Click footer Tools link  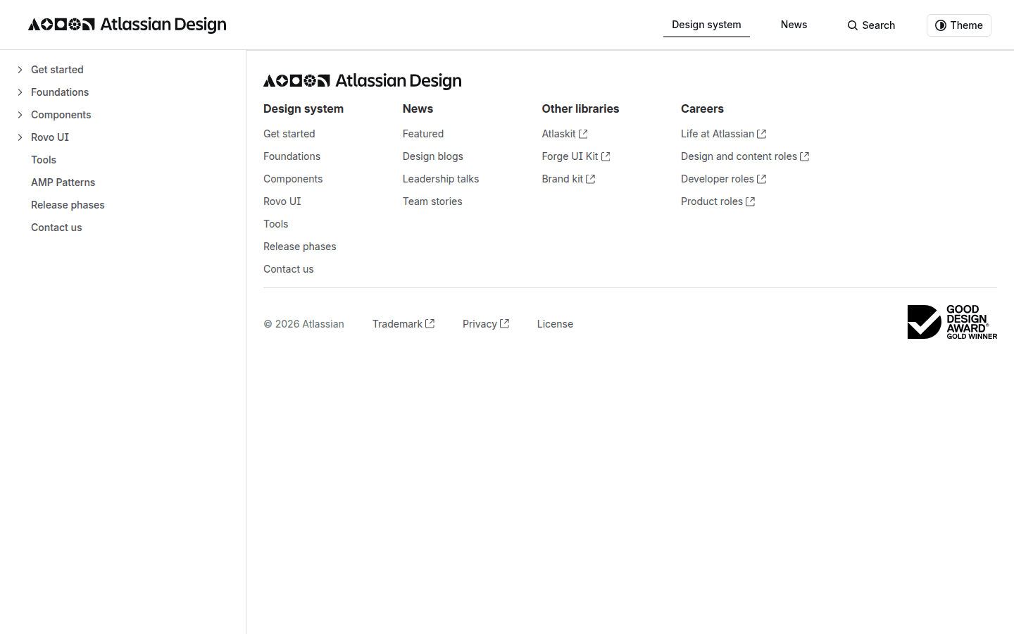click(276, 224)
